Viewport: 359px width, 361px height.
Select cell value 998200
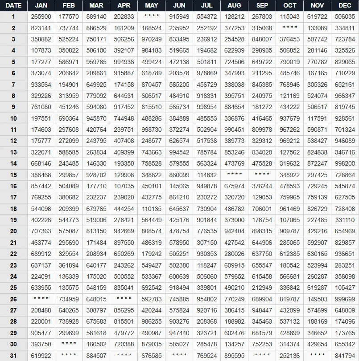(x=345, y=163)
